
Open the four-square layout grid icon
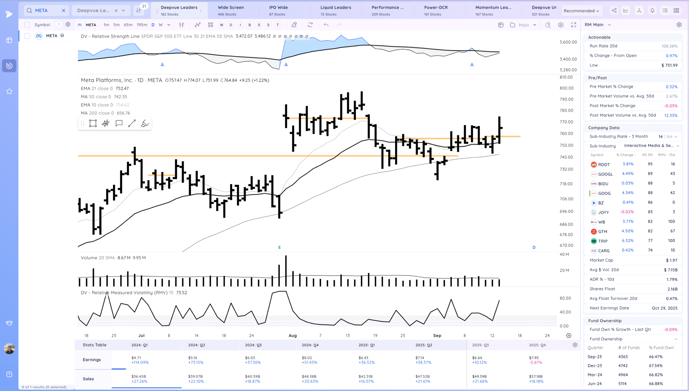pyautogui.click(x=210, y=25)
